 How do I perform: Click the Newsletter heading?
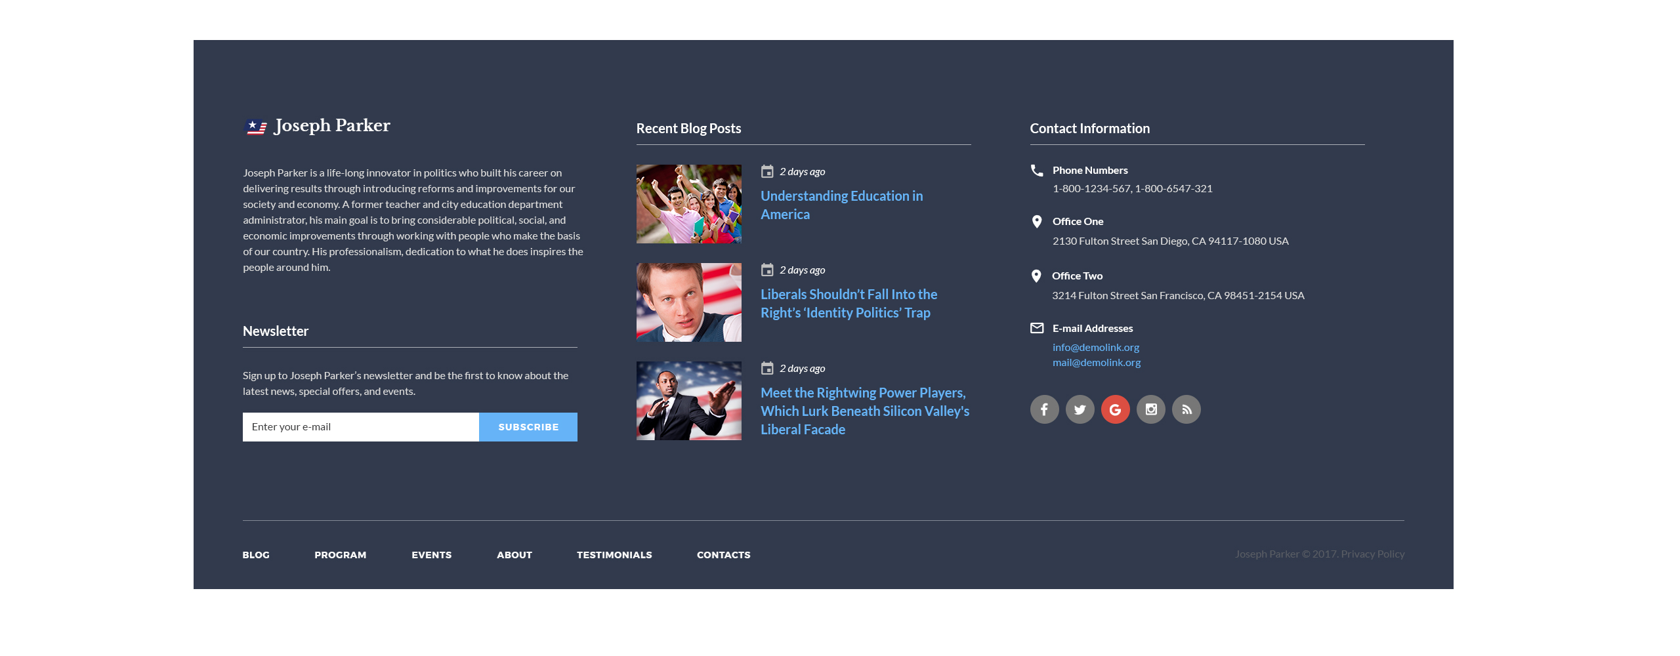tap(276, 331)
